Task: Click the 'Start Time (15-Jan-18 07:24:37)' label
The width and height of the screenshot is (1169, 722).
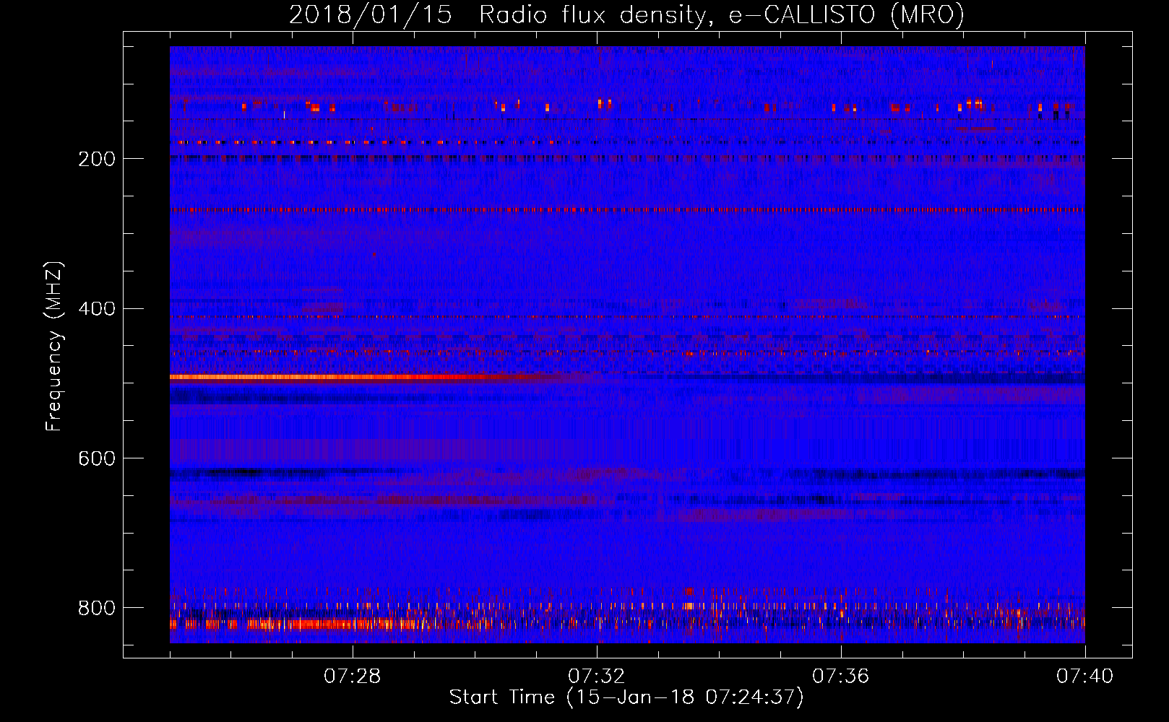Action: click(x=626, y=697)
